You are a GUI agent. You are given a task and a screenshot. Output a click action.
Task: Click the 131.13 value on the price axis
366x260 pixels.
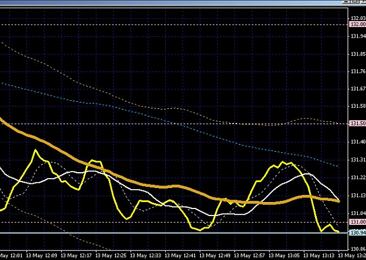click(x=358, y=196)
